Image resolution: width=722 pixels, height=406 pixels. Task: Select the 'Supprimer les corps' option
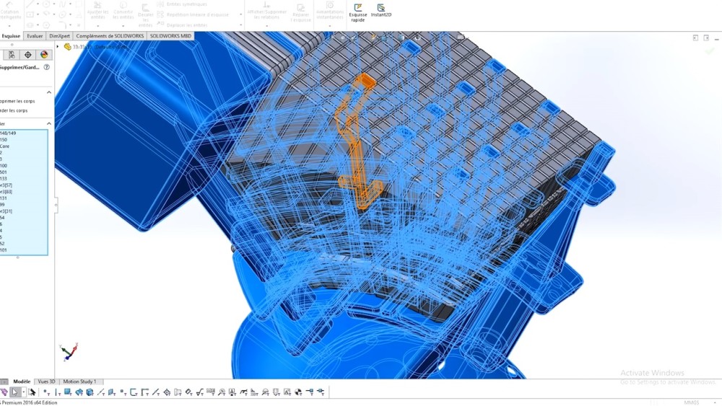[x=17, y=101]
